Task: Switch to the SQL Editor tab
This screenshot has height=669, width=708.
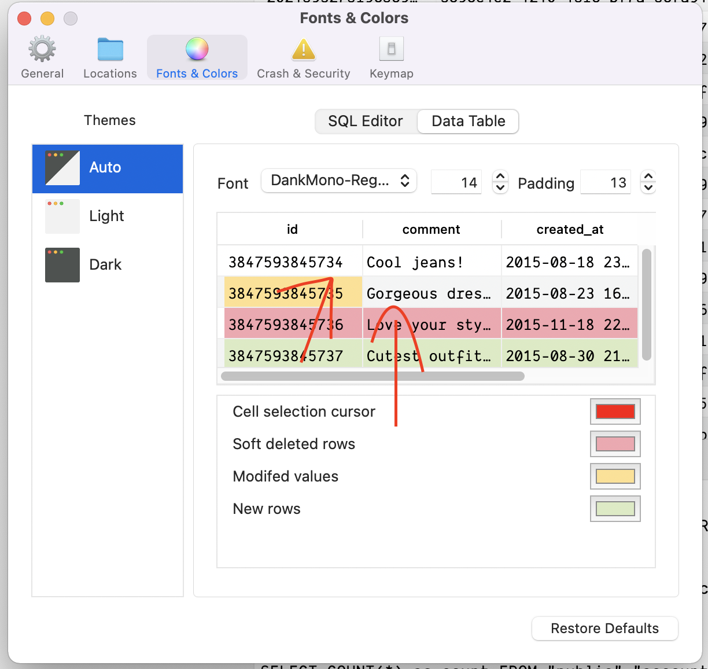Action: (x=365, y=122)
